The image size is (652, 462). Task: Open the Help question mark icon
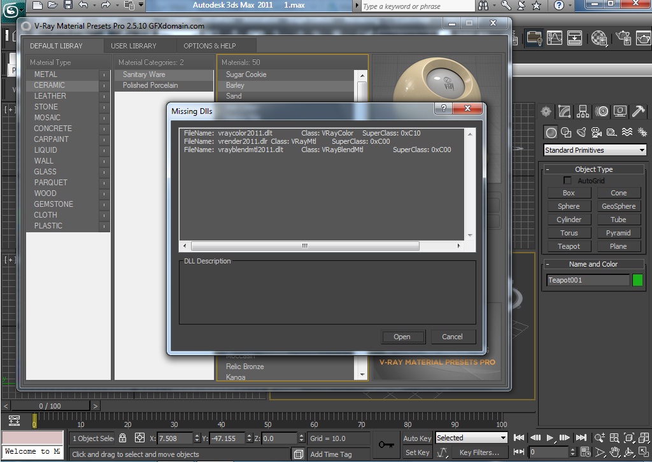coord(559,5)
